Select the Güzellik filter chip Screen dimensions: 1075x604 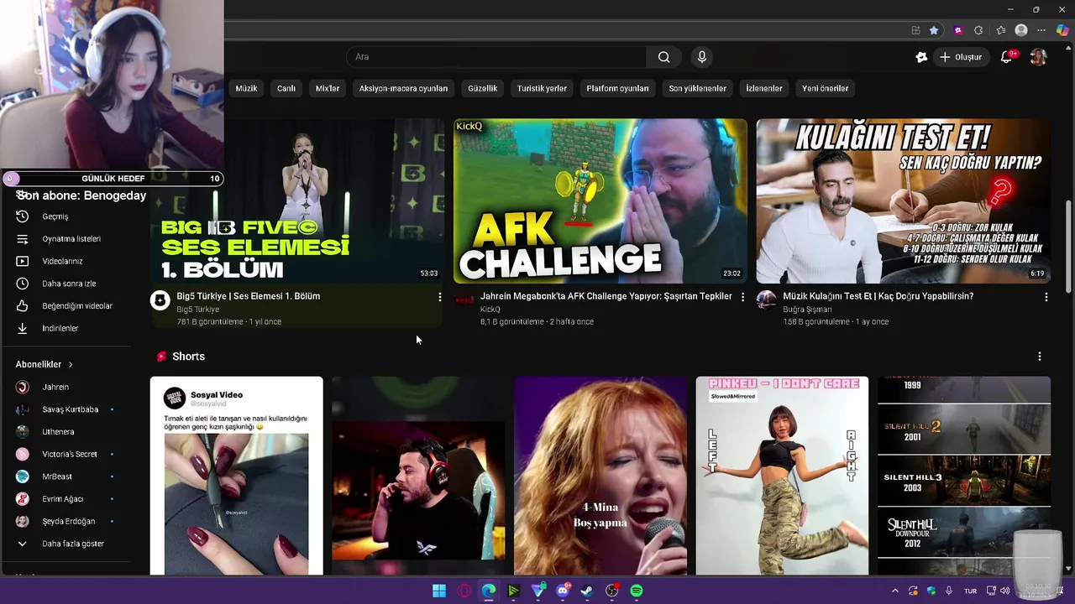pyautogui.click(x=483, y=88)
